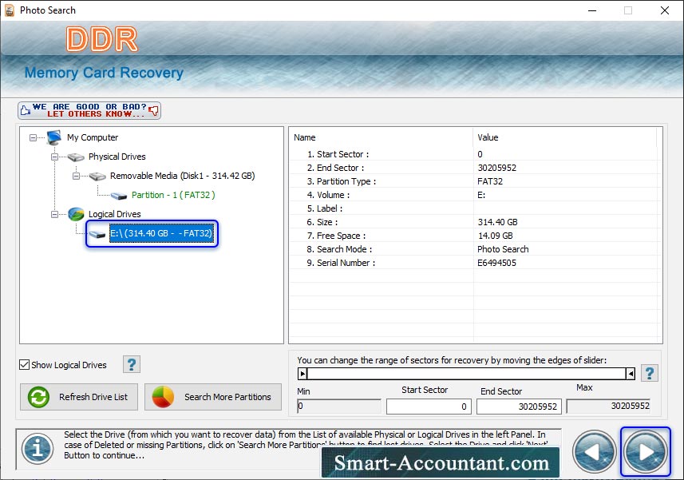The image size is (684, 480).
Task: Click the 14.09 GB free space value
Action: coord(495,236)
